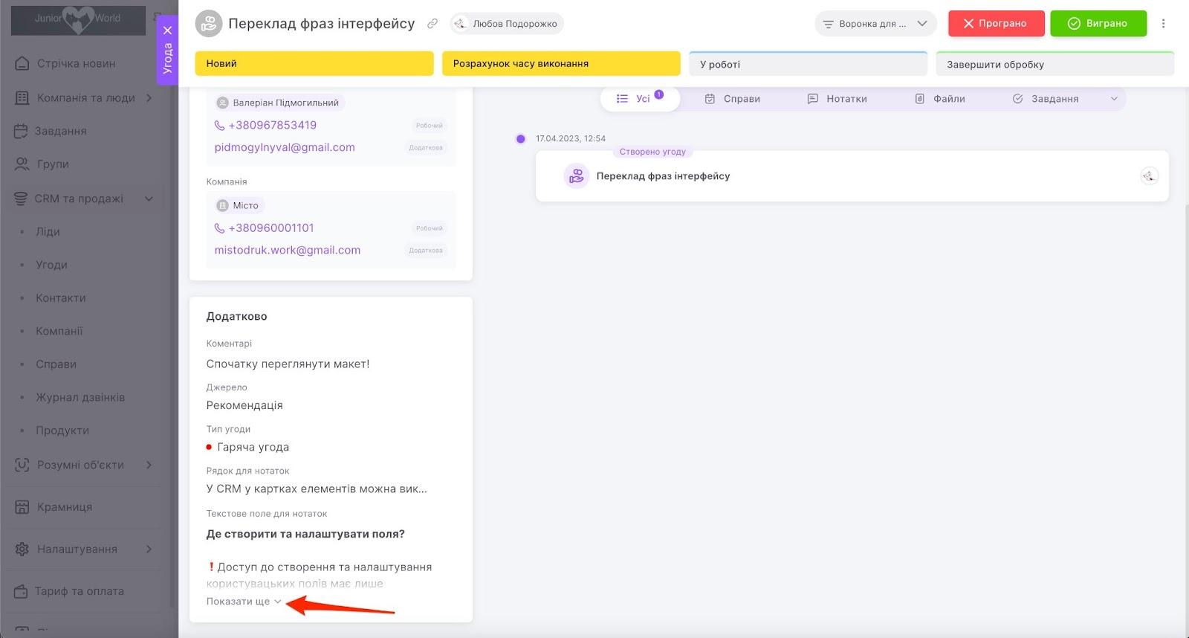Switch to the Файли tab
1189x638 pixels.
click(940, 99)
